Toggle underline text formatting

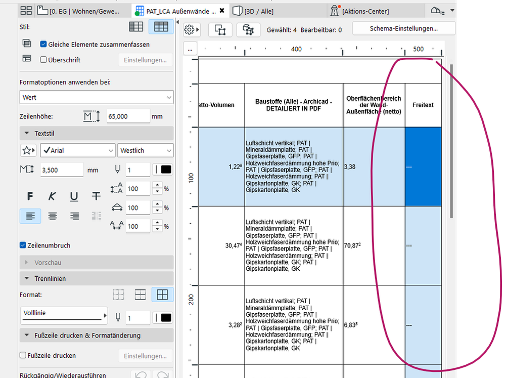point(74,196)
